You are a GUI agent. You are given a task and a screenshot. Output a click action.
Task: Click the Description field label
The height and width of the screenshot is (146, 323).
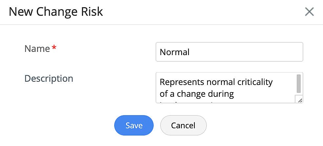pos(49,79)
